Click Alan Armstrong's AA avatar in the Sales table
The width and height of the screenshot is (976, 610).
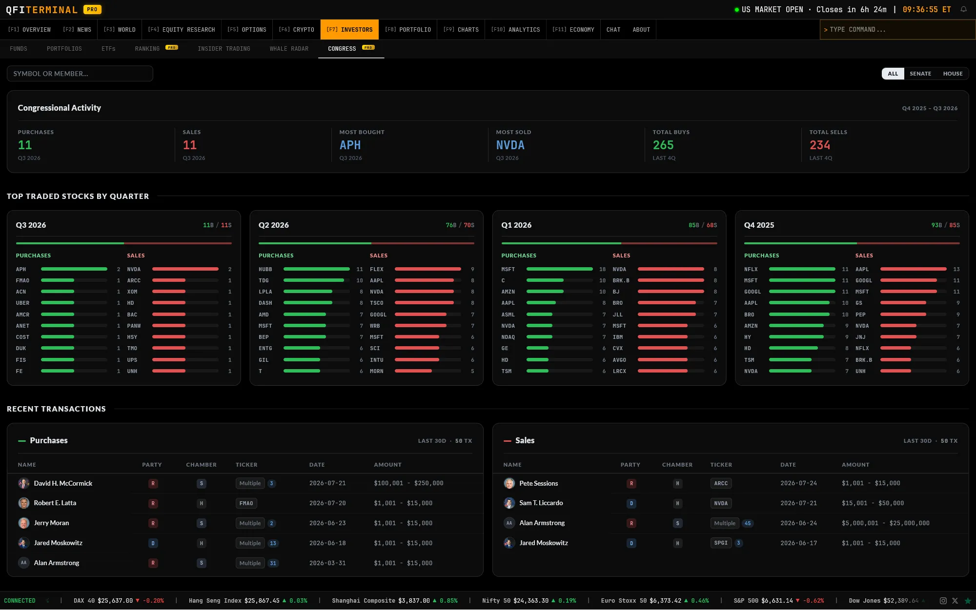coord(509,523)
